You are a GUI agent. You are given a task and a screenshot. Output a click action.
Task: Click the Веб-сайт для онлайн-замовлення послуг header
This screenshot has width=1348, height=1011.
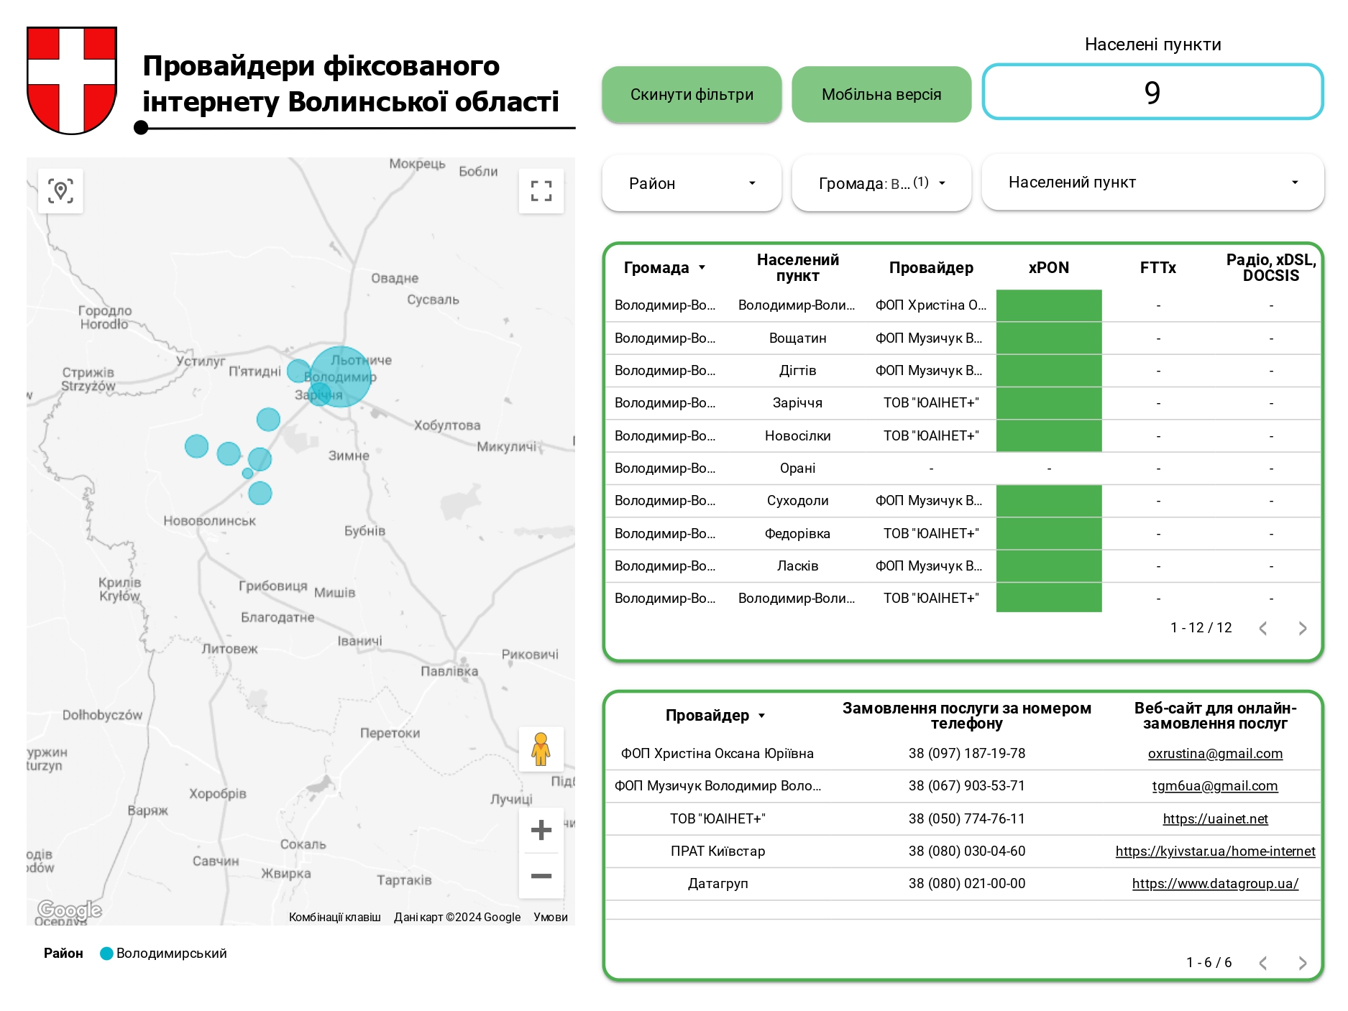coord(1215,716)
